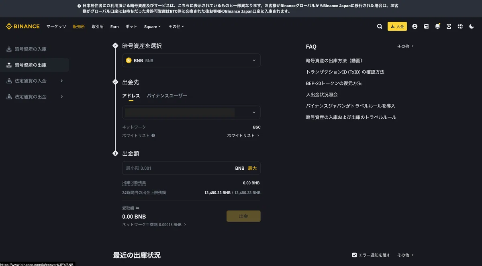Click the 出金 withdraw button
Image resolution: width=482 pixels, height=266 pixels.
243,216
